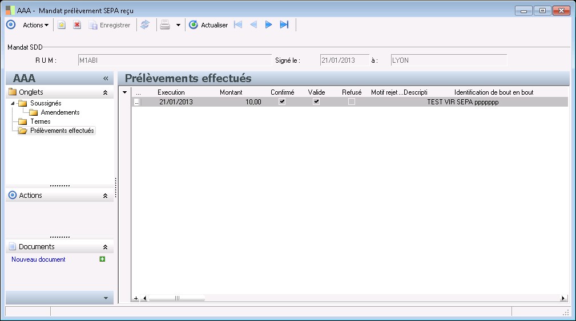Click the printer icon

click(165, 25)
